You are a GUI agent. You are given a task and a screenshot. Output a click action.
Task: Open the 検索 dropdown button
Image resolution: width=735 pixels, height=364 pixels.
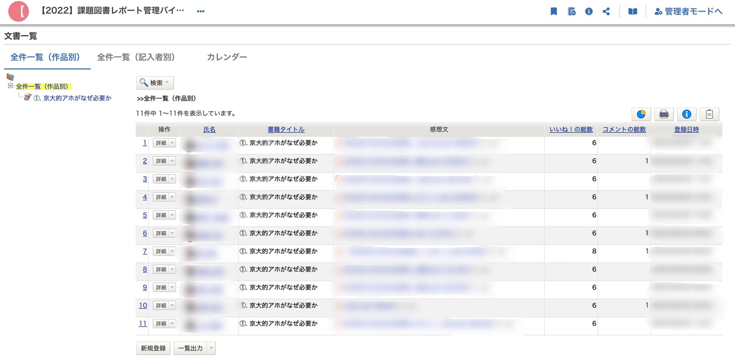click(155, 83)
